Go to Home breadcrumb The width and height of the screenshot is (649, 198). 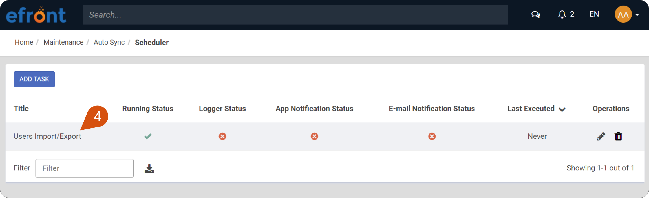[x=24, y=42]
